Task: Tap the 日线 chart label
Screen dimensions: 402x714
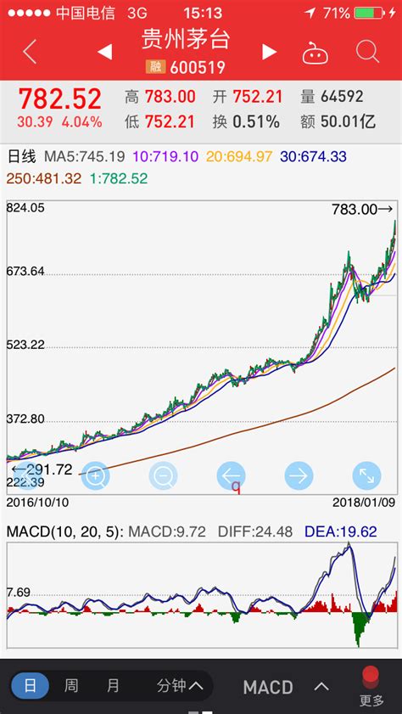Action: (21, 157)
